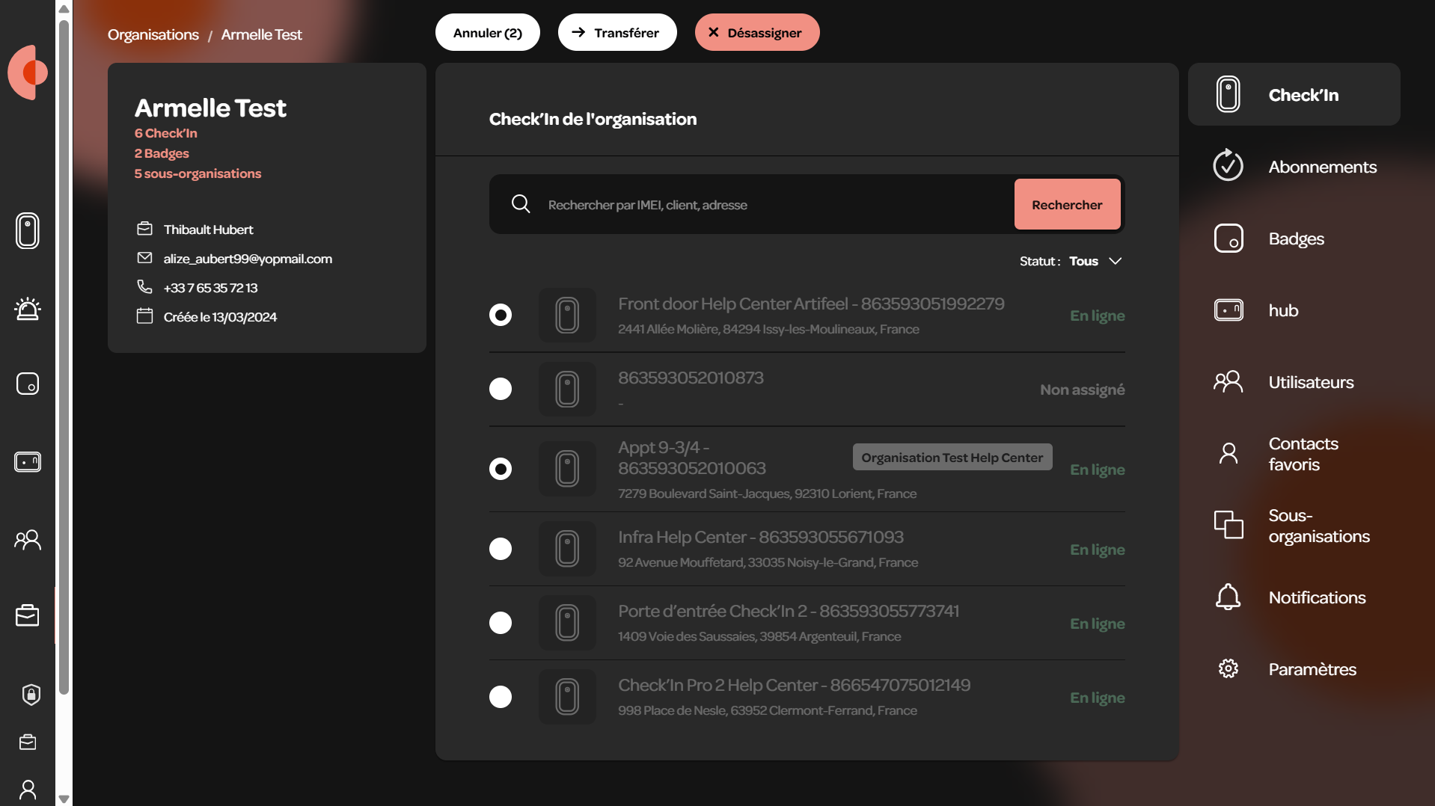
Task: Open the shield lock icon in left sidebar
Action: click(31, 695)
